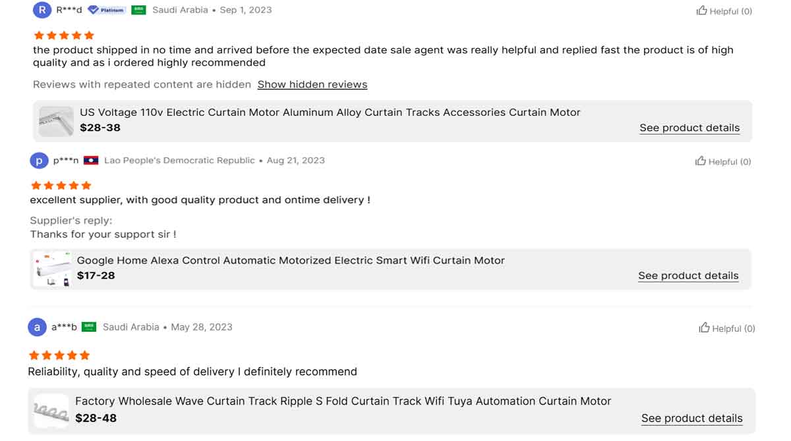Image resolution: width=791 pixels, height=441 pixels.
Task: Show hidden reviews with repeated content
Action: (312, 84)
